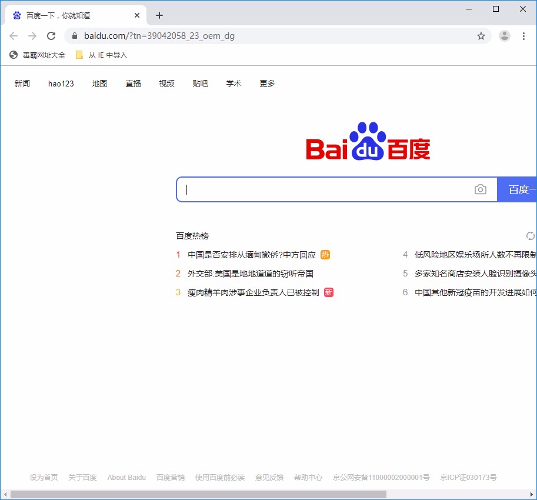This screenshot has width=537, height=500.
Task: Open the Chrome profile avatar
Action: (505, 35)
